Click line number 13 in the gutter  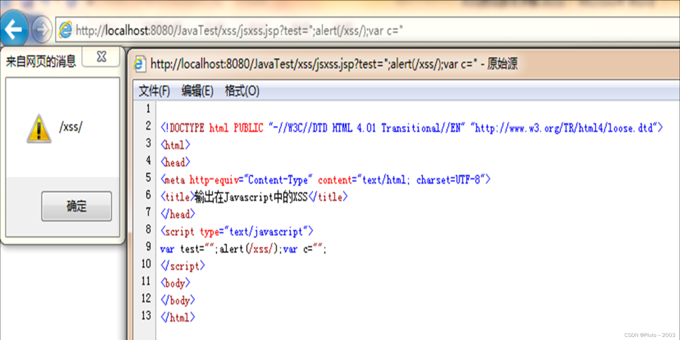pyautogui.click(x=146, y=315)
